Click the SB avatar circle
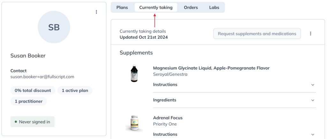This screenshot has width=327, height=139. tap(54, 27)
